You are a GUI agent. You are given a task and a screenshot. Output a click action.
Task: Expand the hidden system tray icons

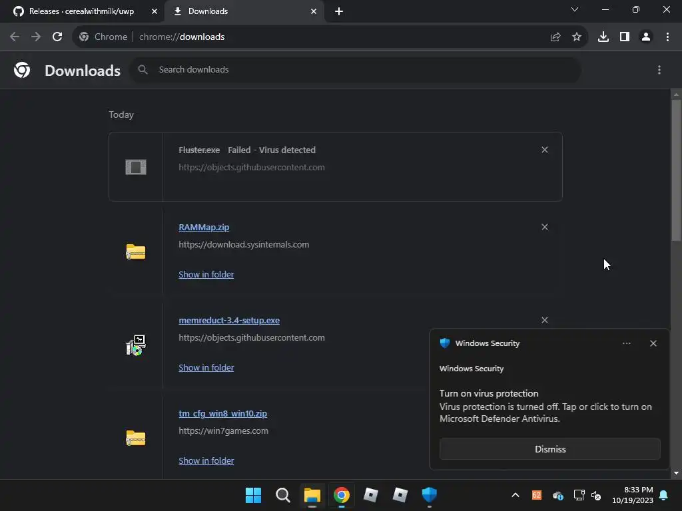[515, 495]
